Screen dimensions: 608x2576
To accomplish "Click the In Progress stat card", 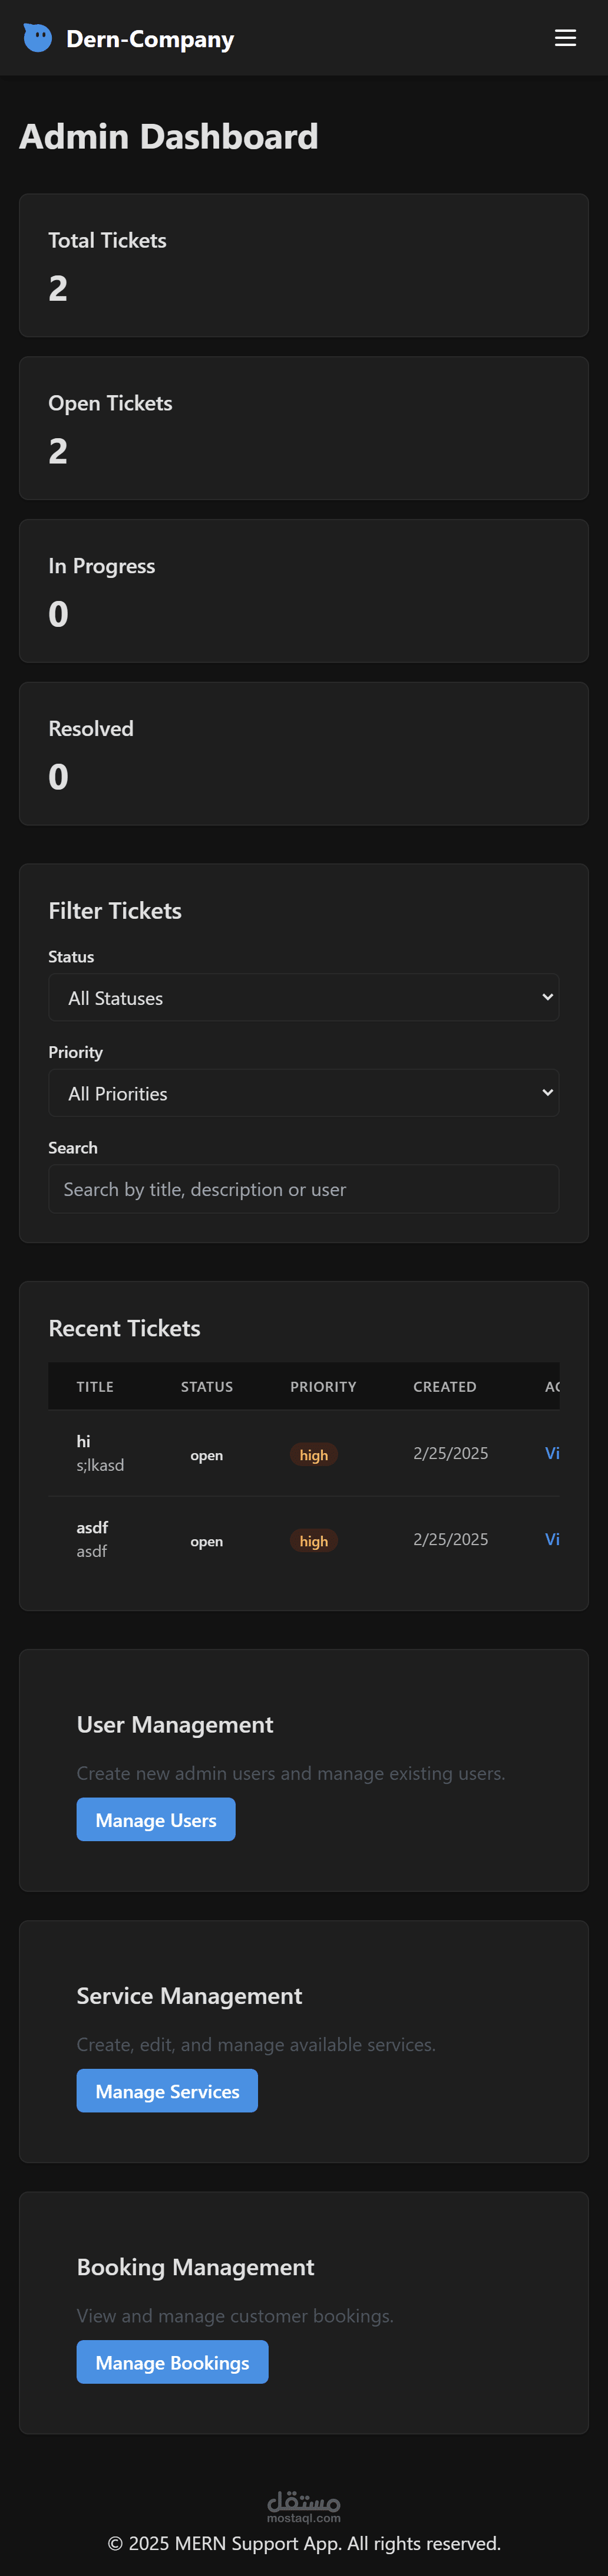I will point(303,591).
